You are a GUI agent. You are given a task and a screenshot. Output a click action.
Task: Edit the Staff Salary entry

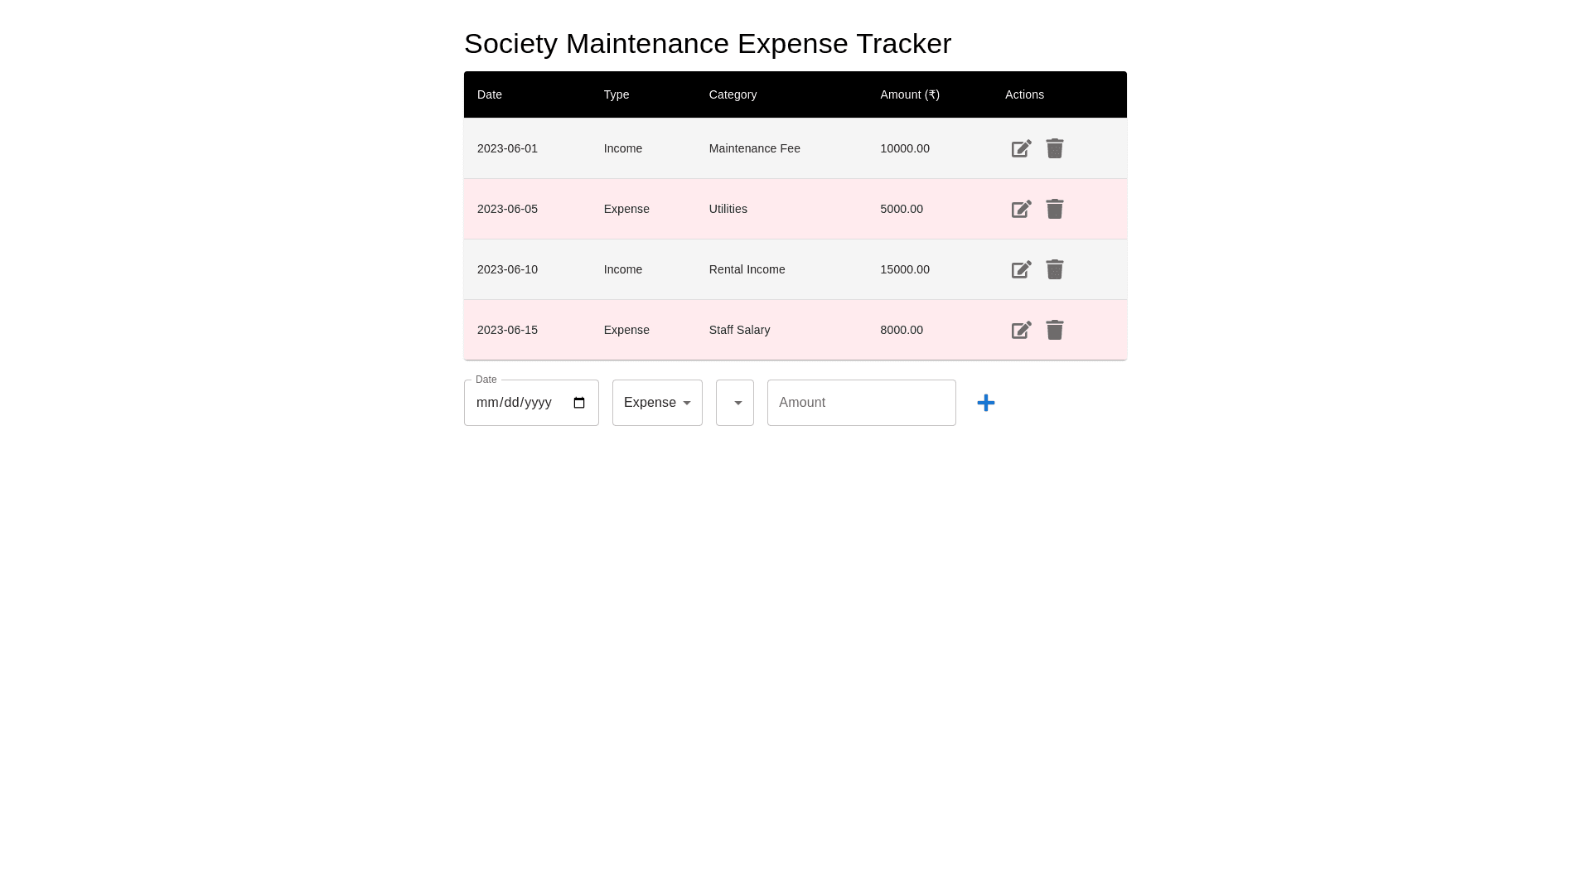(x=1021, y=331)
